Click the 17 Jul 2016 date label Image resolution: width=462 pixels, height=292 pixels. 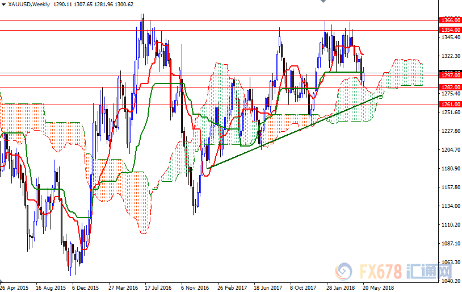pos(158,287)
